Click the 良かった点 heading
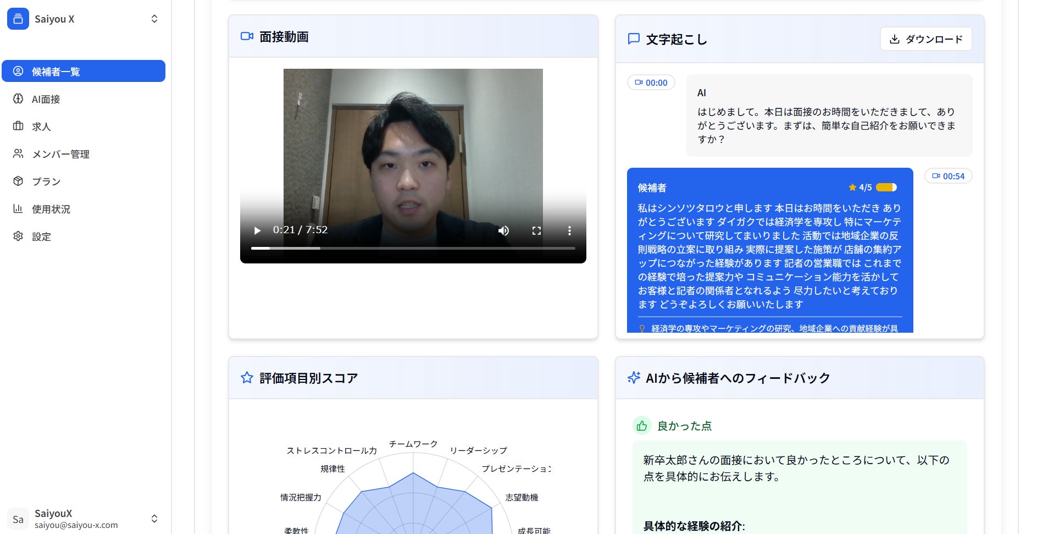1037x534 pixels. point(684,426)
